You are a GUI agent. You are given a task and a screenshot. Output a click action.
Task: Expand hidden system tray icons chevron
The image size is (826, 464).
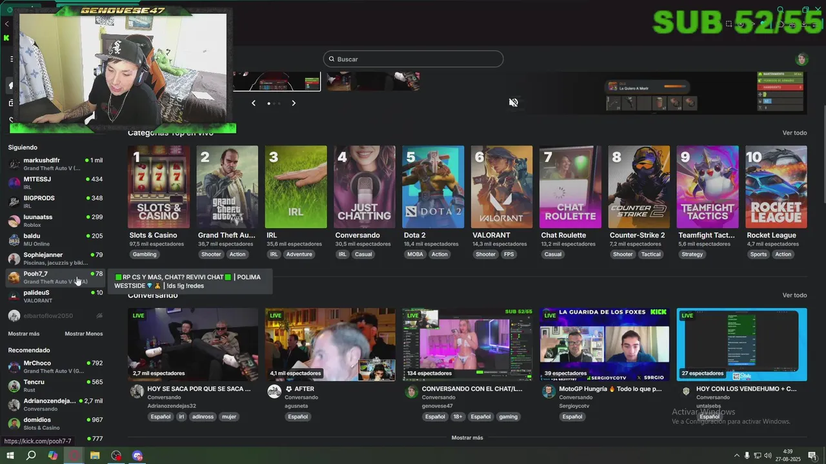tap(737, 456)
